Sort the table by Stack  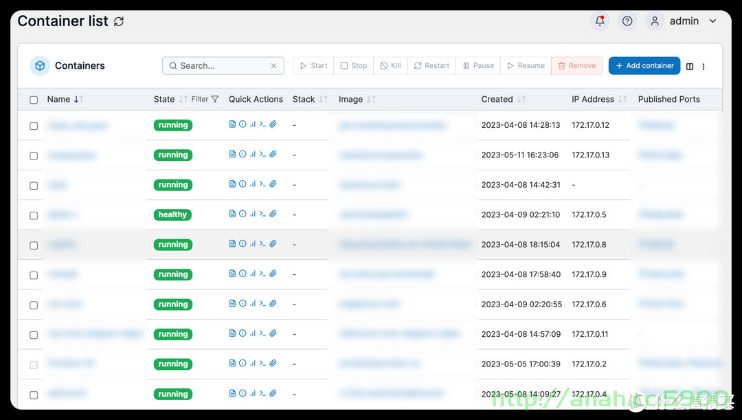coord(310,100)
